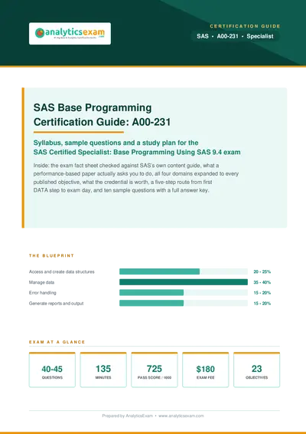Click the '135 MINUTES' card
This screenshot has width=306, height=434.
point(103,370)
